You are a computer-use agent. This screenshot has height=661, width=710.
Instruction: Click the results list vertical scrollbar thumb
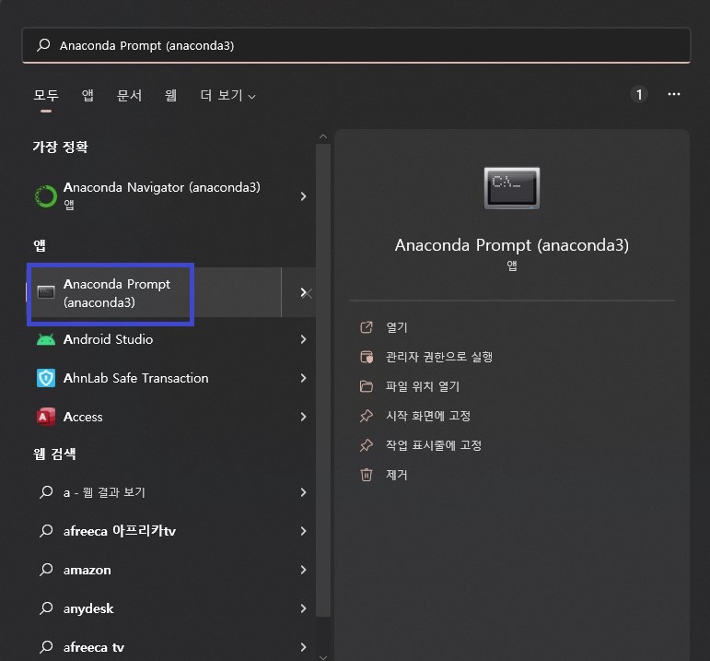(x=323, y=381)
